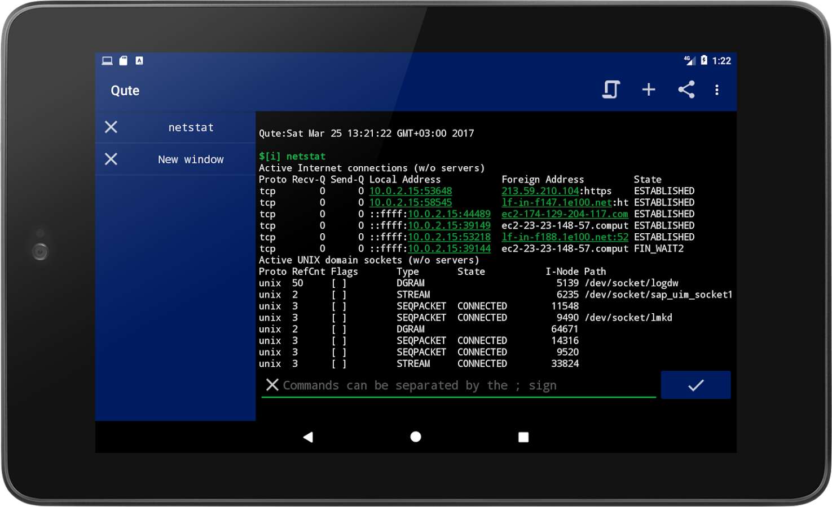The height and width of the screenshot is (507, 832).
Task: Select 'Active UNIX domain sockets (w/o servers)' text
Action: pyautogui.click(x=369, y=260)
